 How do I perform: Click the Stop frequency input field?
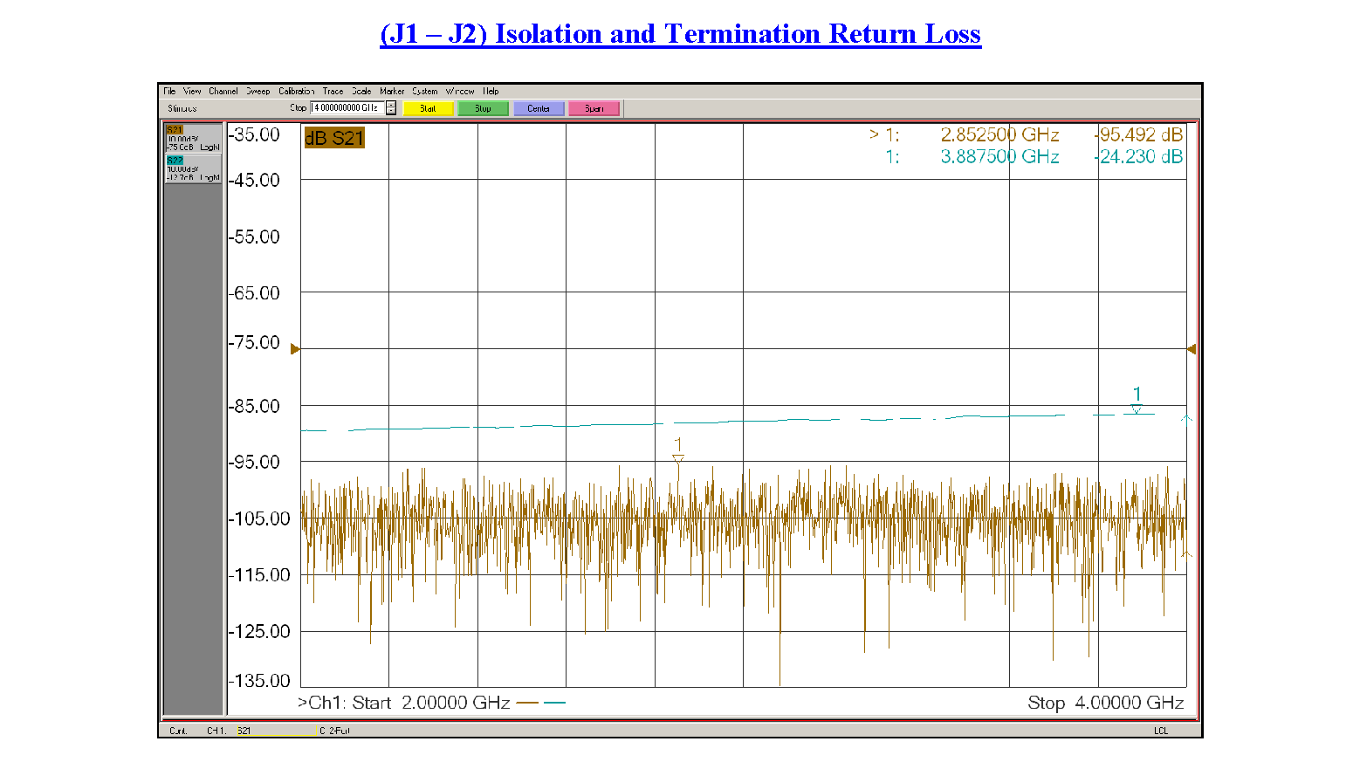coord(347,108)
